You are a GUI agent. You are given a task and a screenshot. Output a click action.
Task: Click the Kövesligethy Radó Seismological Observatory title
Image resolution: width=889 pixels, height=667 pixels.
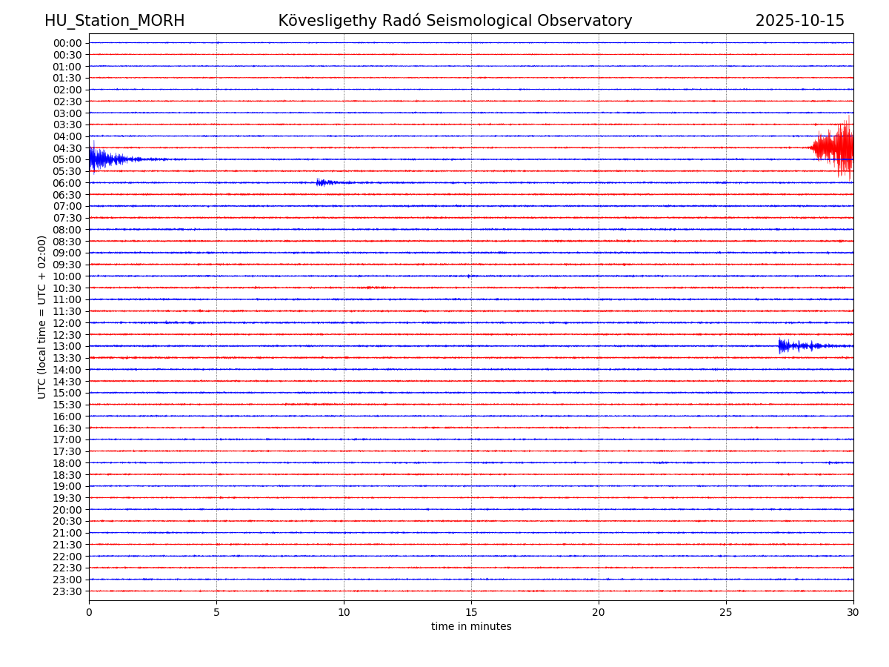(x=455, y=21)
